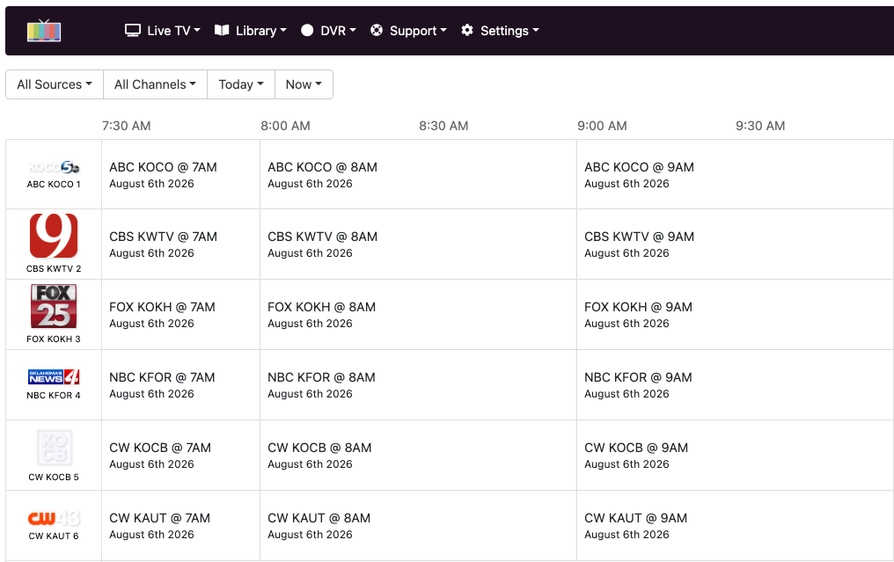Open the CW KAUT @ 9AM program
Viewport: 894px width, 562px height.
pyautogui.click(x=736, y=526)
